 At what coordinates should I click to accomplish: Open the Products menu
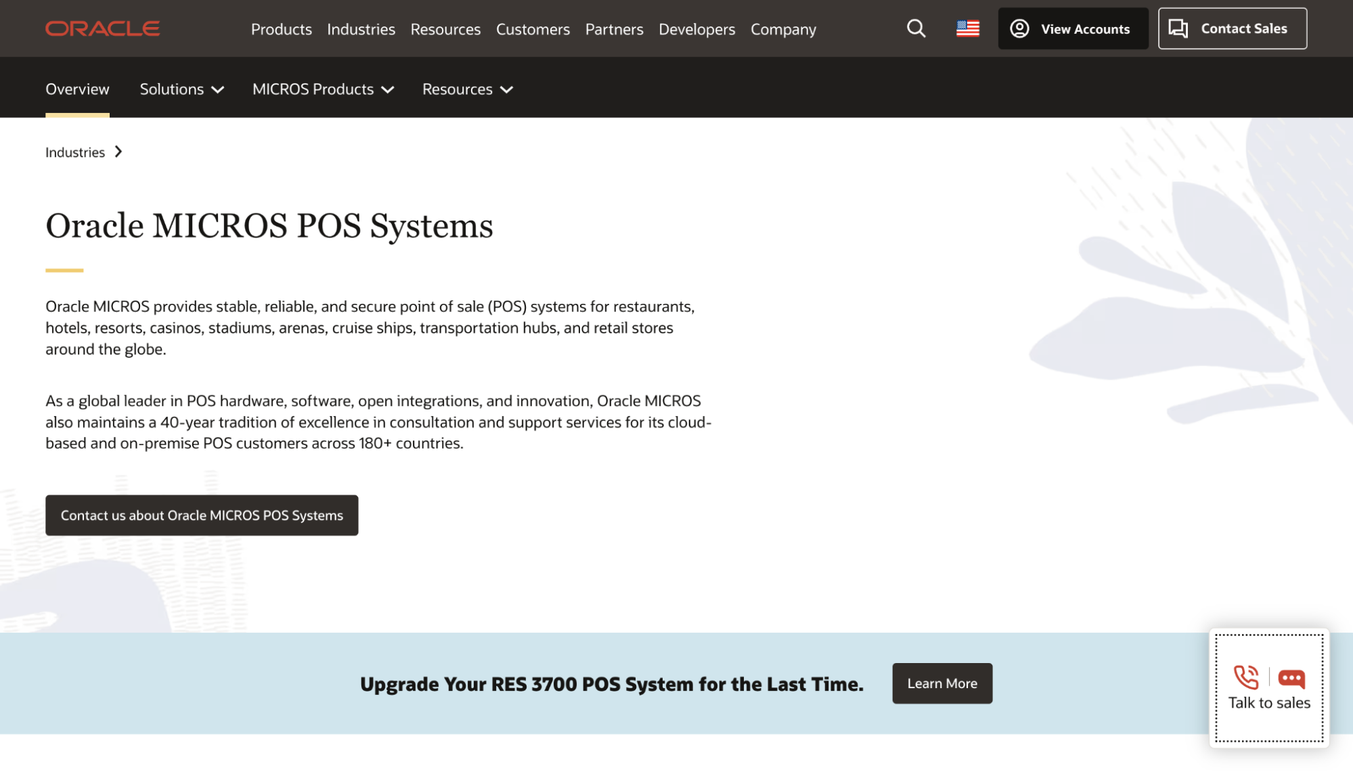tap(281, 29)
